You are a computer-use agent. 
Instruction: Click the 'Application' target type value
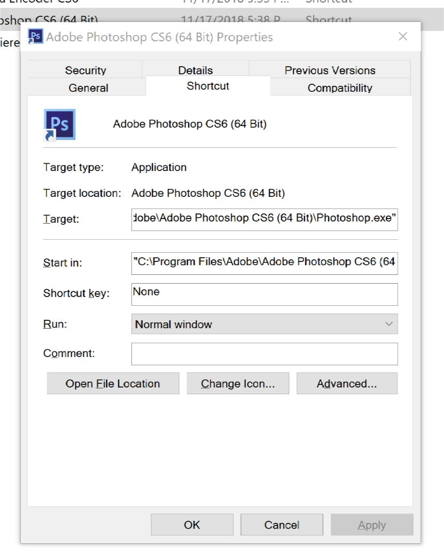[159, 167]
